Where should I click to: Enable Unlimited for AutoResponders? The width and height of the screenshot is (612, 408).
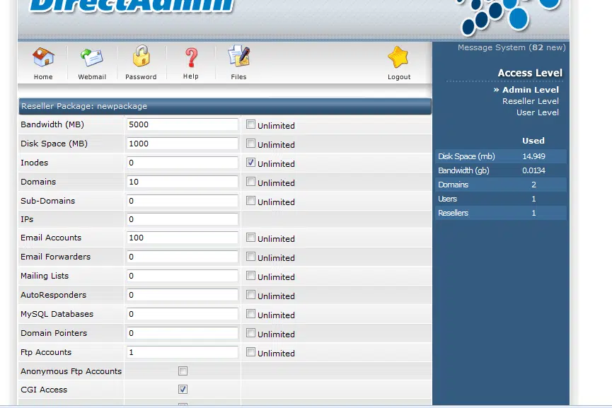click(250, 295)
